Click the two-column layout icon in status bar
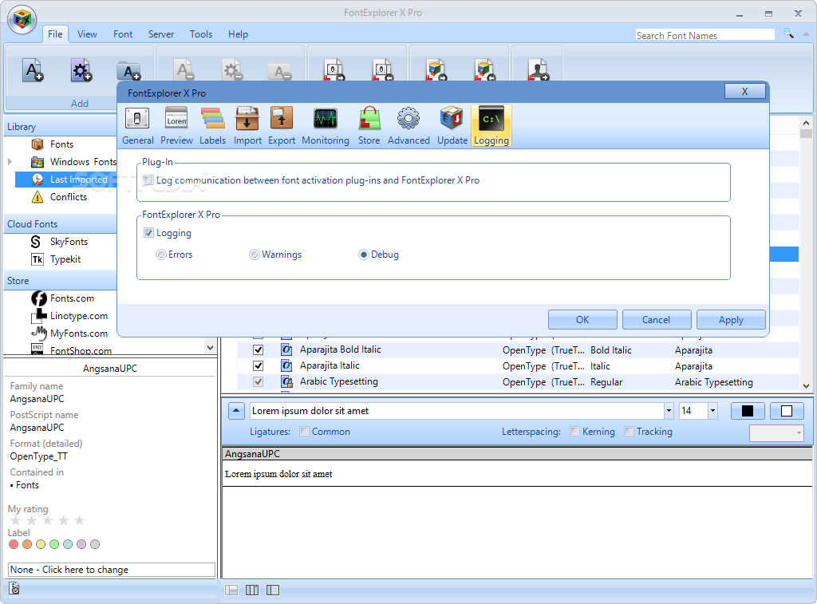Screen dimensions: 817x604 point(252,590)
